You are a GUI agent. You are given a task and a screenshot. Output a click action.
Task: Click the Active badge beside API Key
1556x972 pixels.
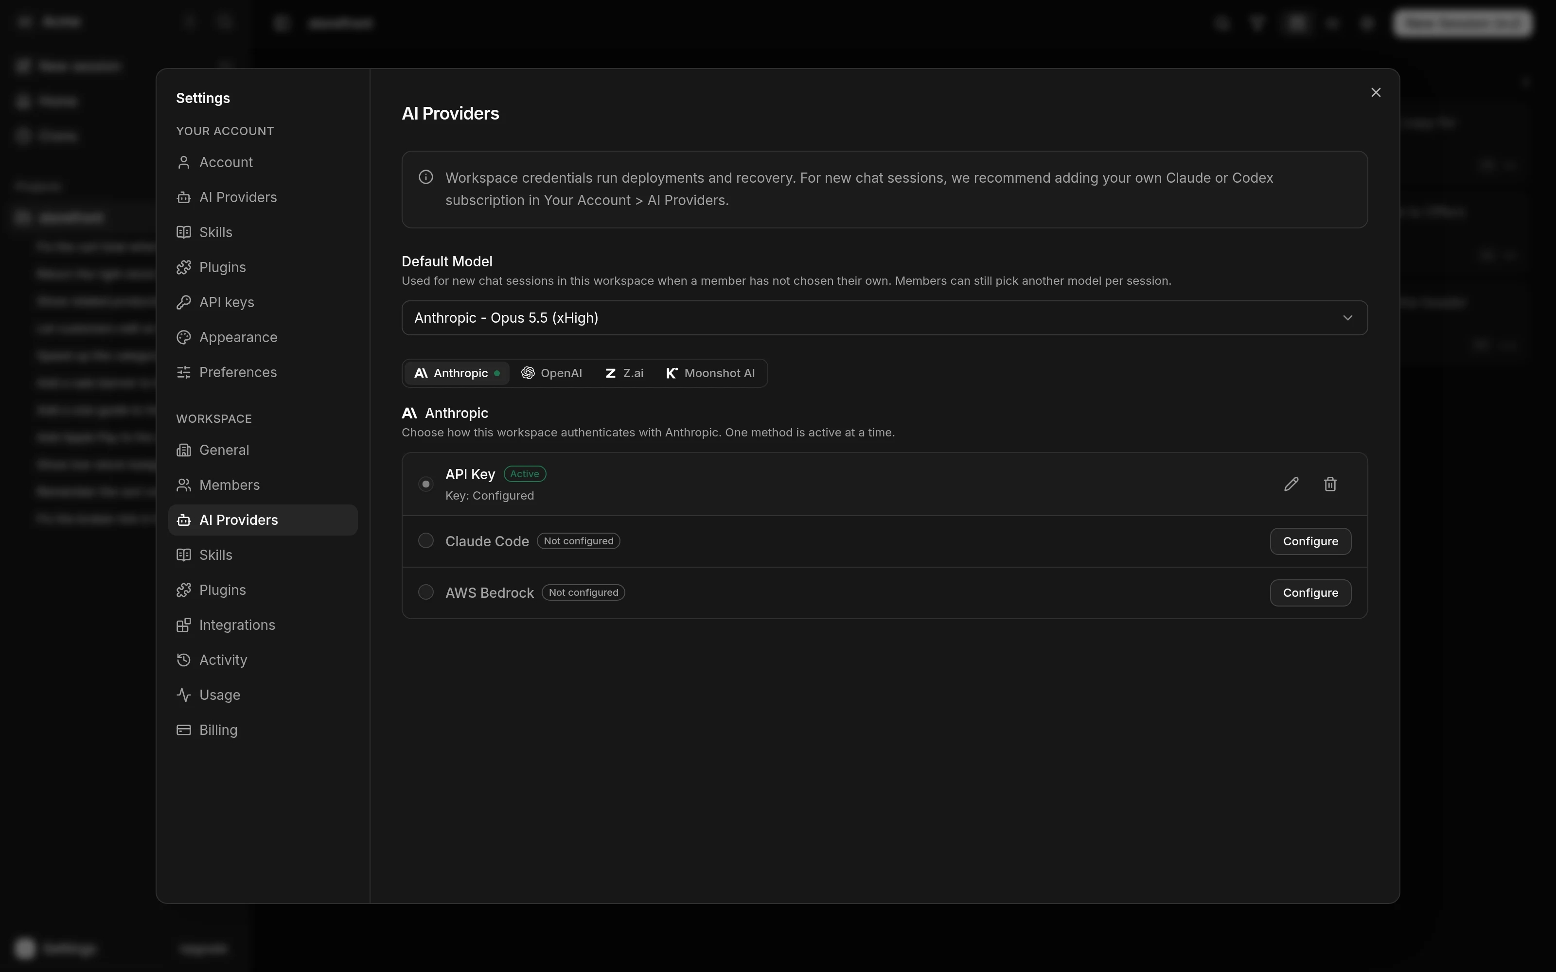click(525, 474)
